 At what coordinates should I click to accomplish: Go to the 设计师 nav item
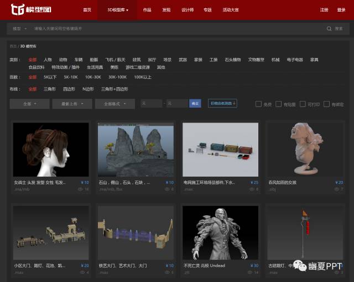pos(188,10)
